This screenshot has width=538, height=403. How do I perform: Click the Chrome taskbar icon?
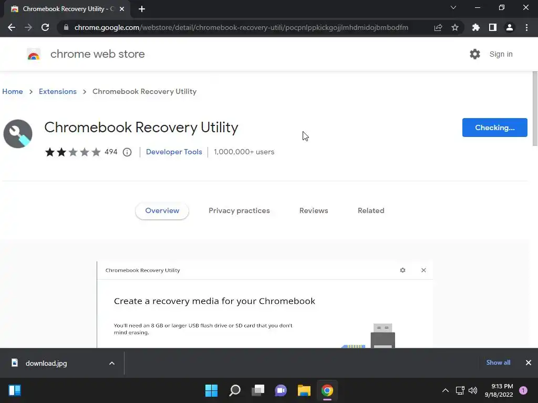(x=327, y=390)
